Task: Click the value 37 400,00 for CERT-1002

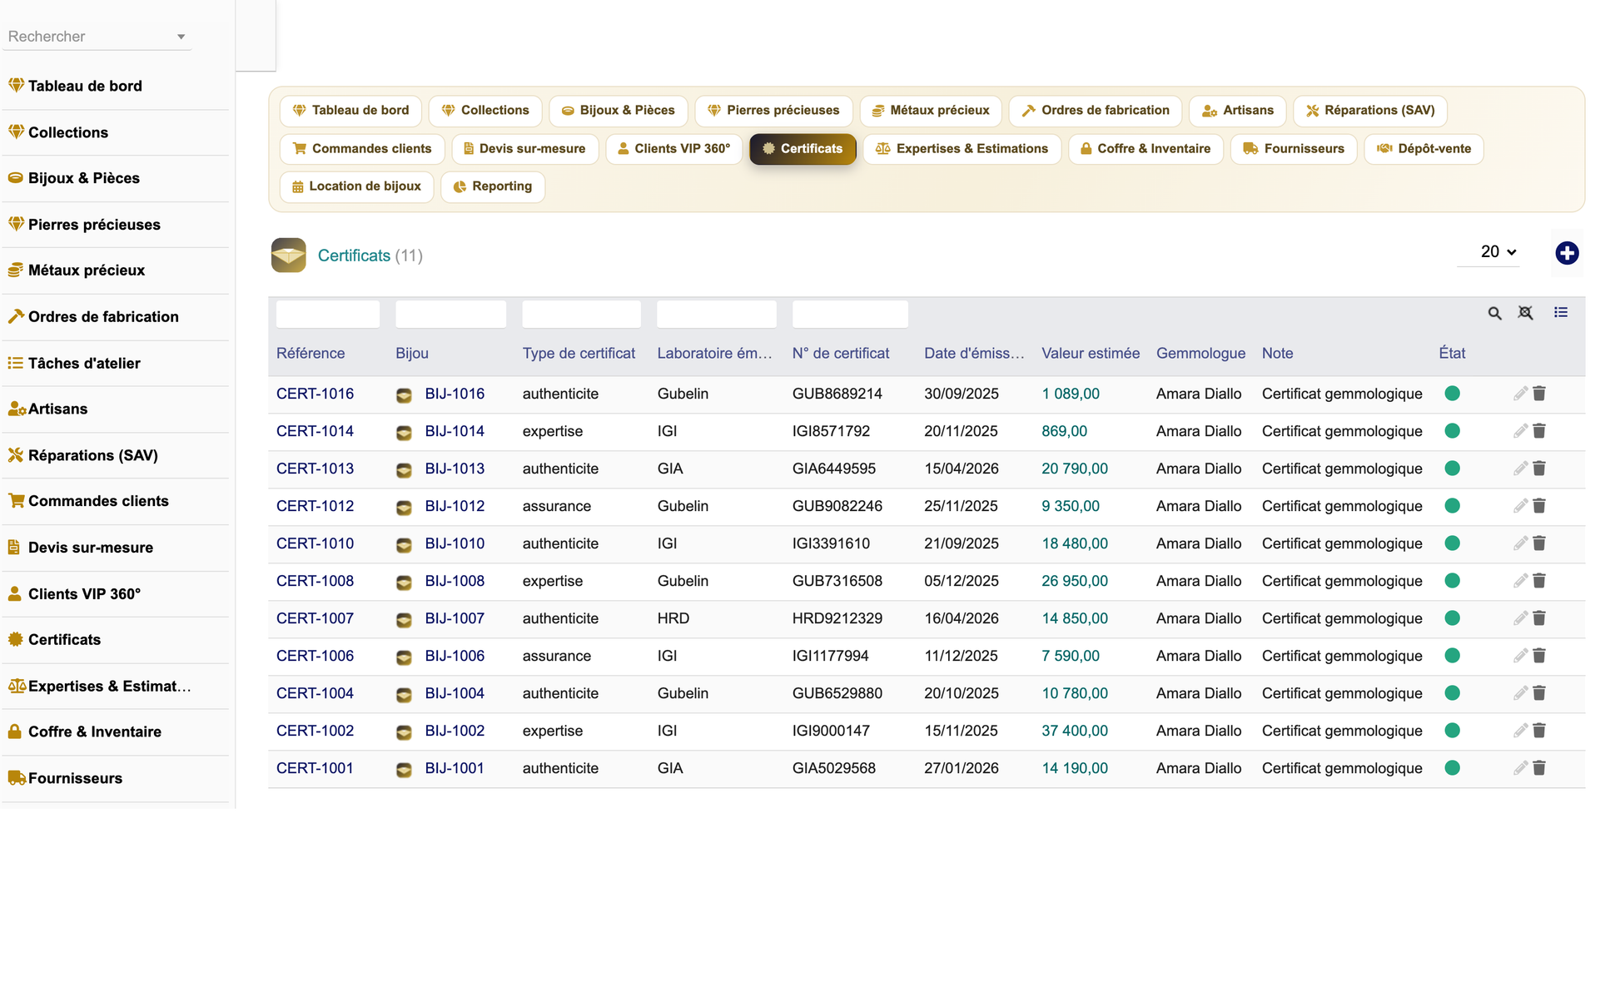Action: pos(1075,731)
